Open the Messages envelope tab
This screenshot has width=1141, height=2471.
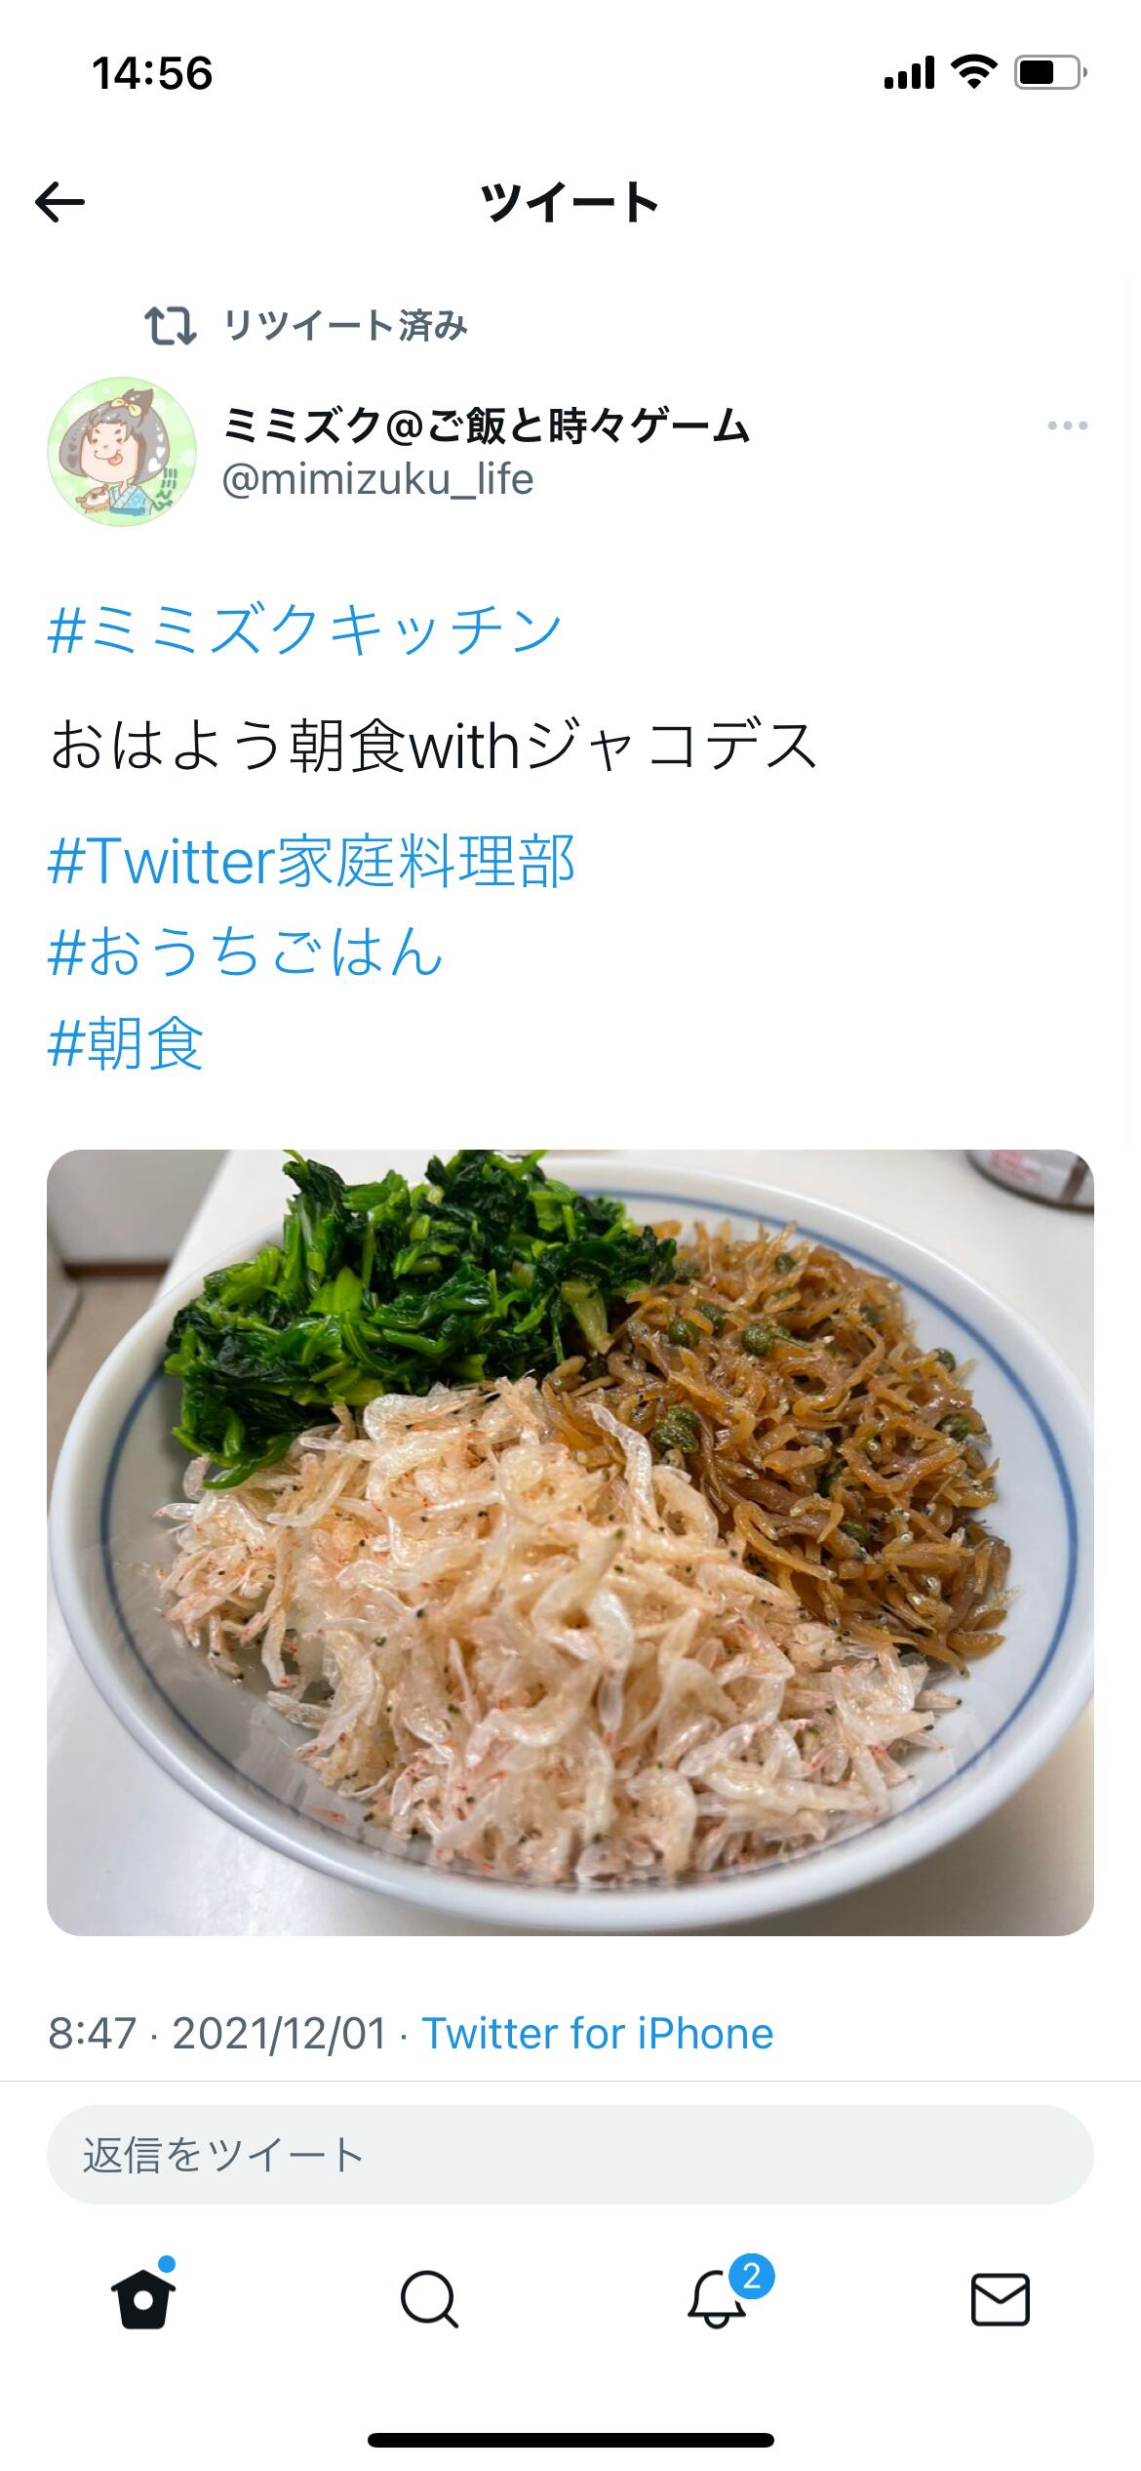coord(1001,2299)
